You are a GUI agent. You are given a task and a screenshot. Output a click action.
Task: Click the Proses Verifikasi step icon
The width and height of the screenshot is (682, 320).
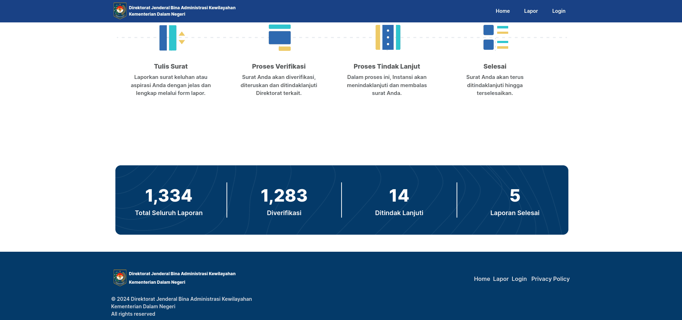[x=280, y=38]
